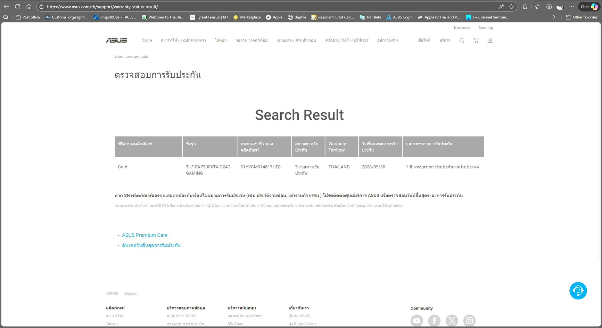Add page to favorites with the star icon
This screenshot has height=328, width=602.
tap(511, 7)
